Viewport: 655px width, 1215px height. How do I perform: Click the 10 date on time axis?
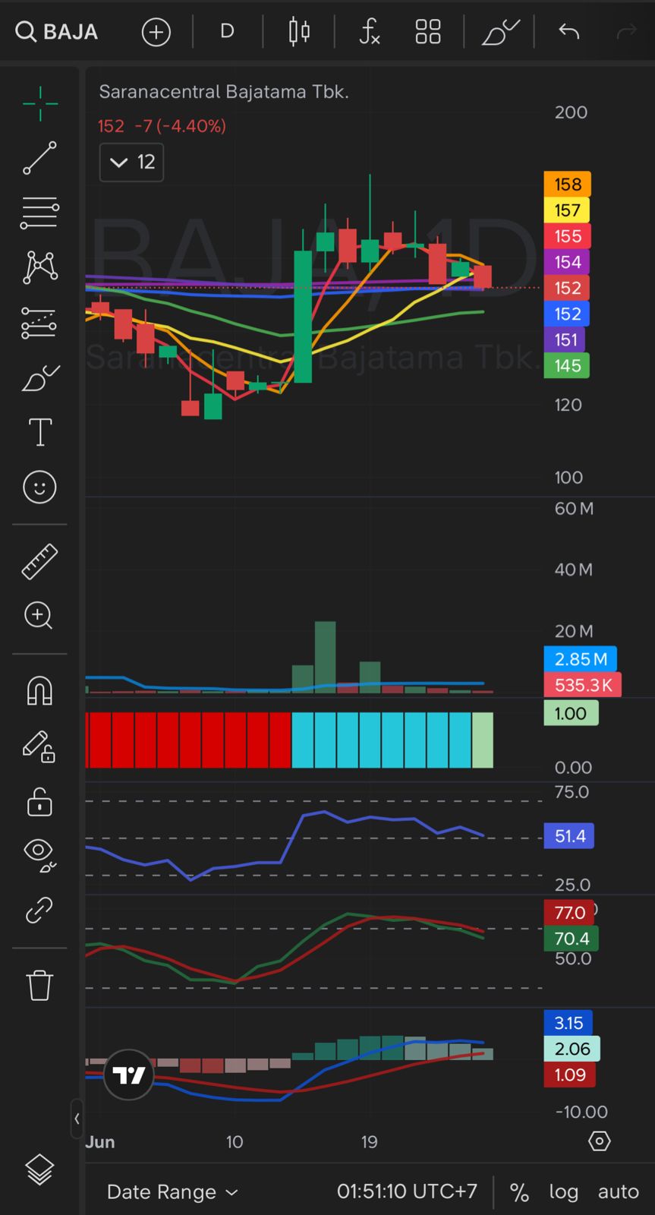[x=235, y=1141]
